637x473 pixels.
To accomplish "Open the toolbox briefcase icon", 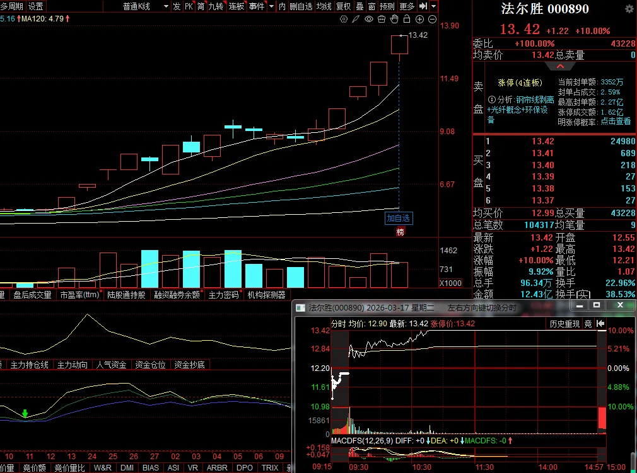I will coord(382,19).
